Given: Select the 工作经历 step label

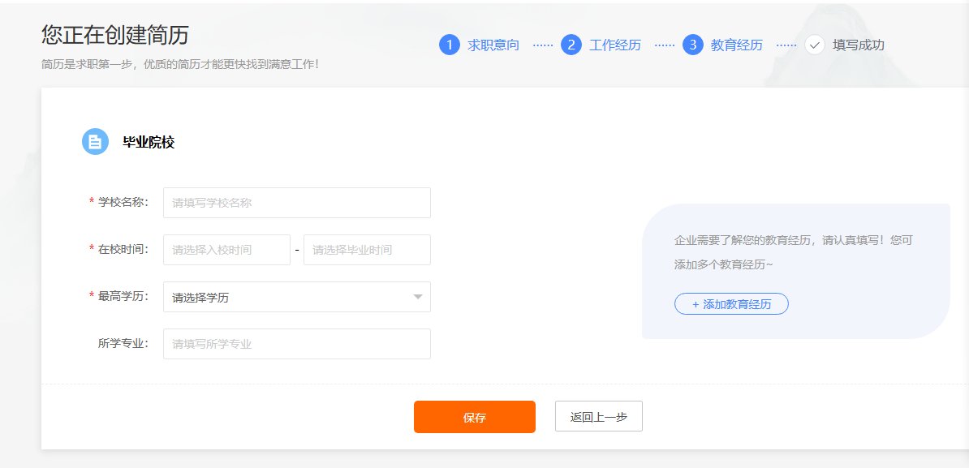Looking at the screenshot, I should click(617, 45).
